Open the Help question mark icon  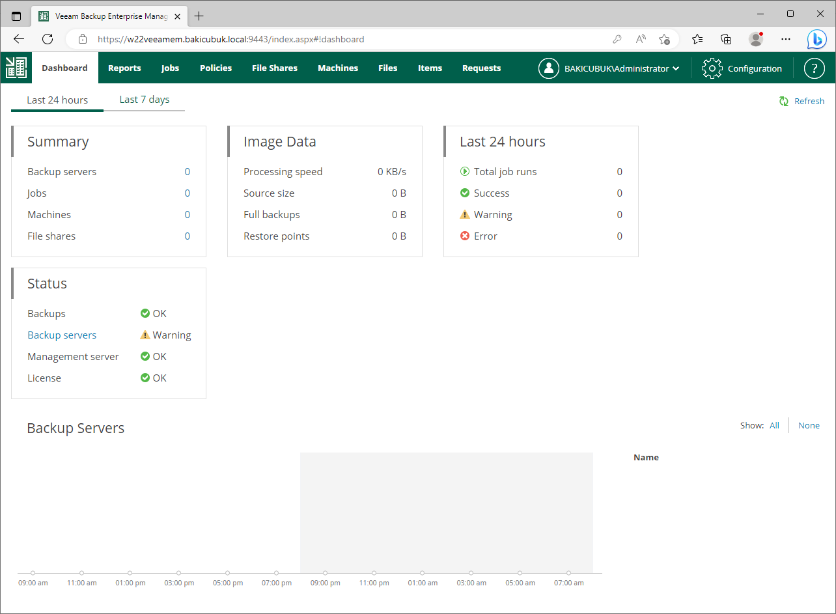coord(815,68)
